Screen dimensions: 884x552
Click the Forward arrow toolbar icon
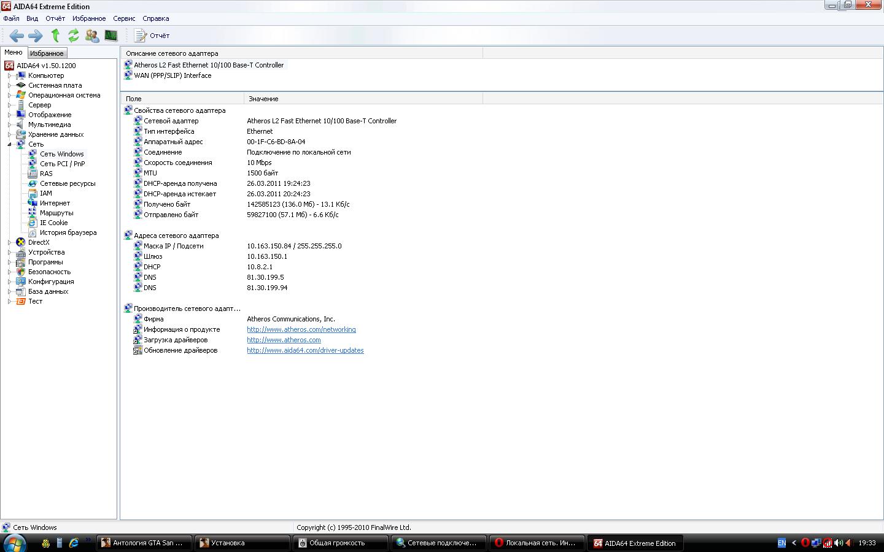(36, 36)
